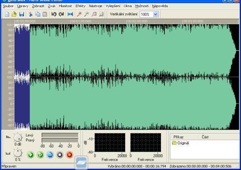Redo the edit with the toolbar arrow
The height and width of the screenshot is (170, 241).
pyautogui.click(x=61, y=14)
